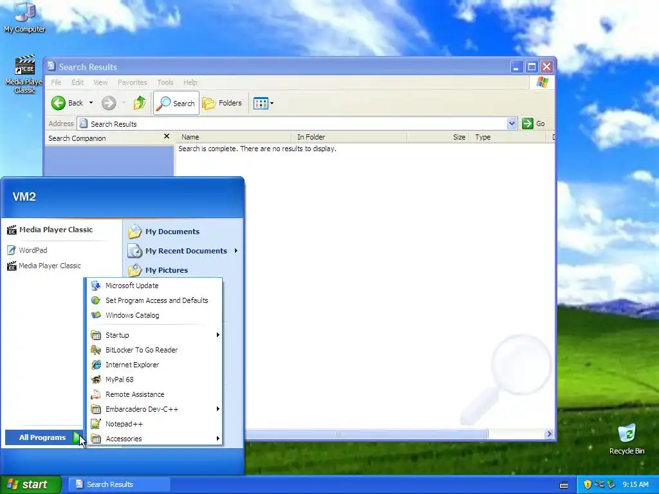Image resolution: width=659 pixels, height=494 pixels.
Task: Open Set Program Access and Defaults
Action: (154, 300)
